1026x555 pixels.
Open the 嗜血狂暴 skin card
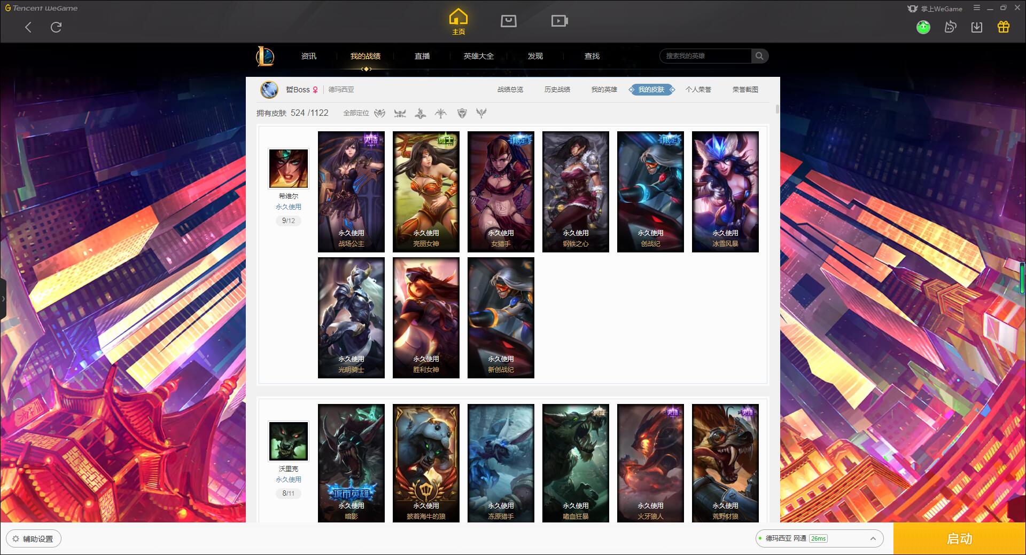pos(576,463)
